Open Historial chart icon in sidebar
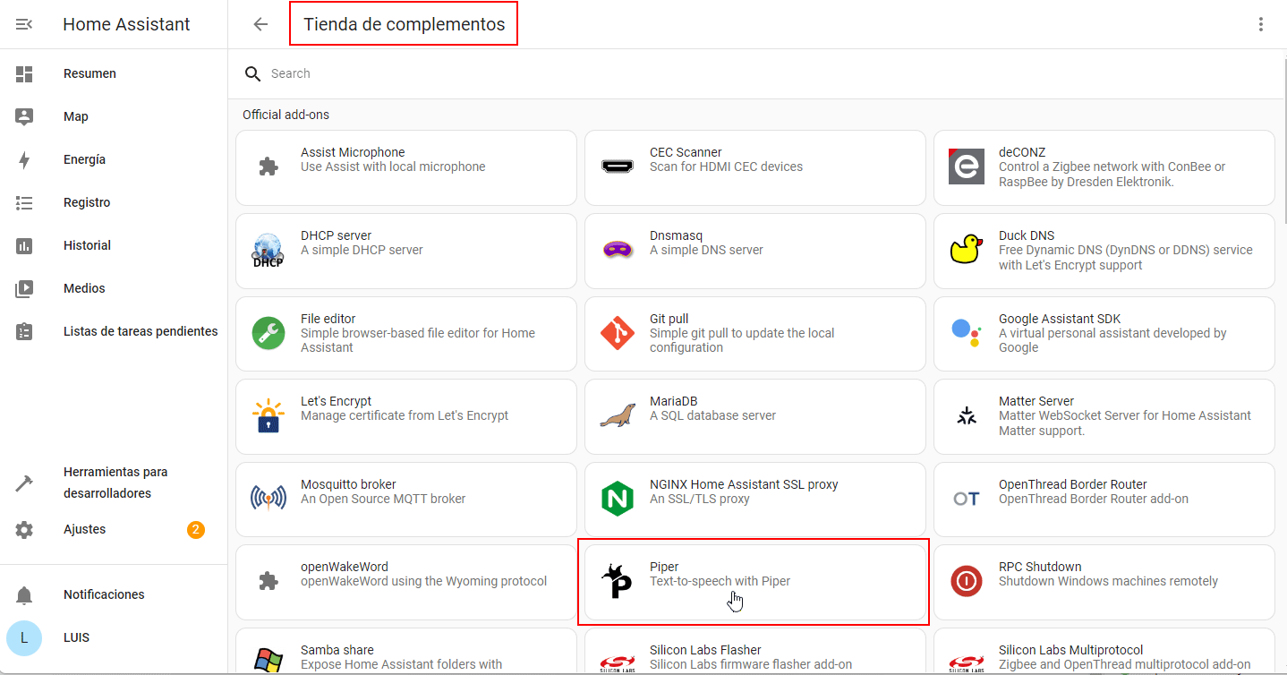Screen dimensions: 1287x675 (x=24, y=245)
